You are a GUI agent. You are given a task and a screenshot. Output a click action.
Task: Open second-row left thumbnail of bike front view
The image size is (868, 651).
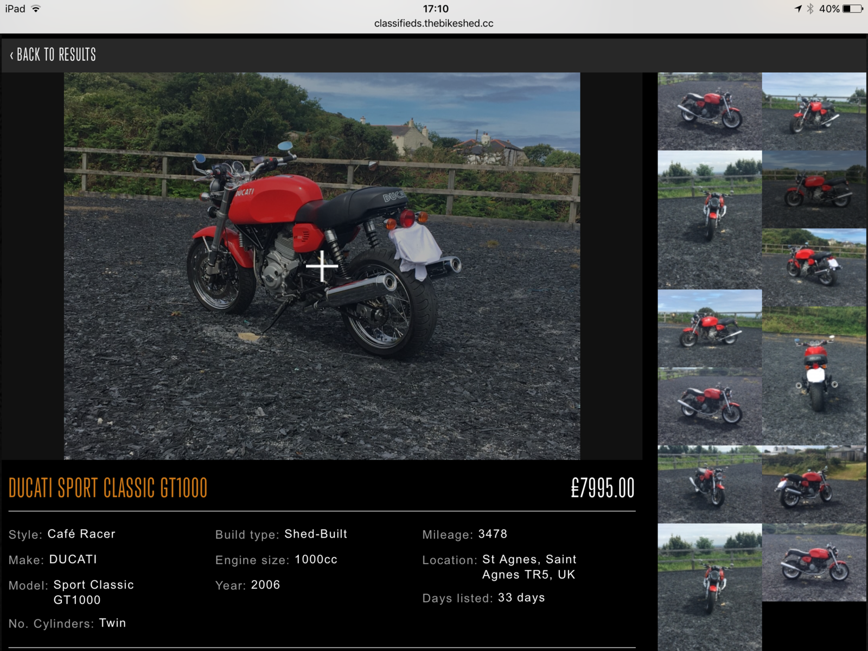pos(710,220)
